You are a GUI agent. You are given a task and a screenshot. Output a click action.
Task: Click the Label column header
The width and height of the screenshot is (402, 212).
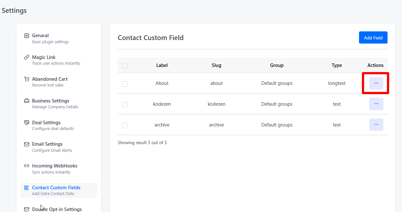click(x=162, y=65)
